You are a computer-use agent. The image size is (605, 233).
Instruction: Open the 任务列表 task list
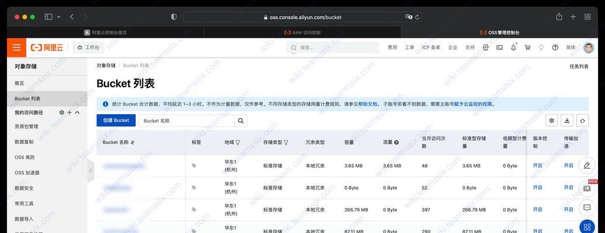(579, 66)
